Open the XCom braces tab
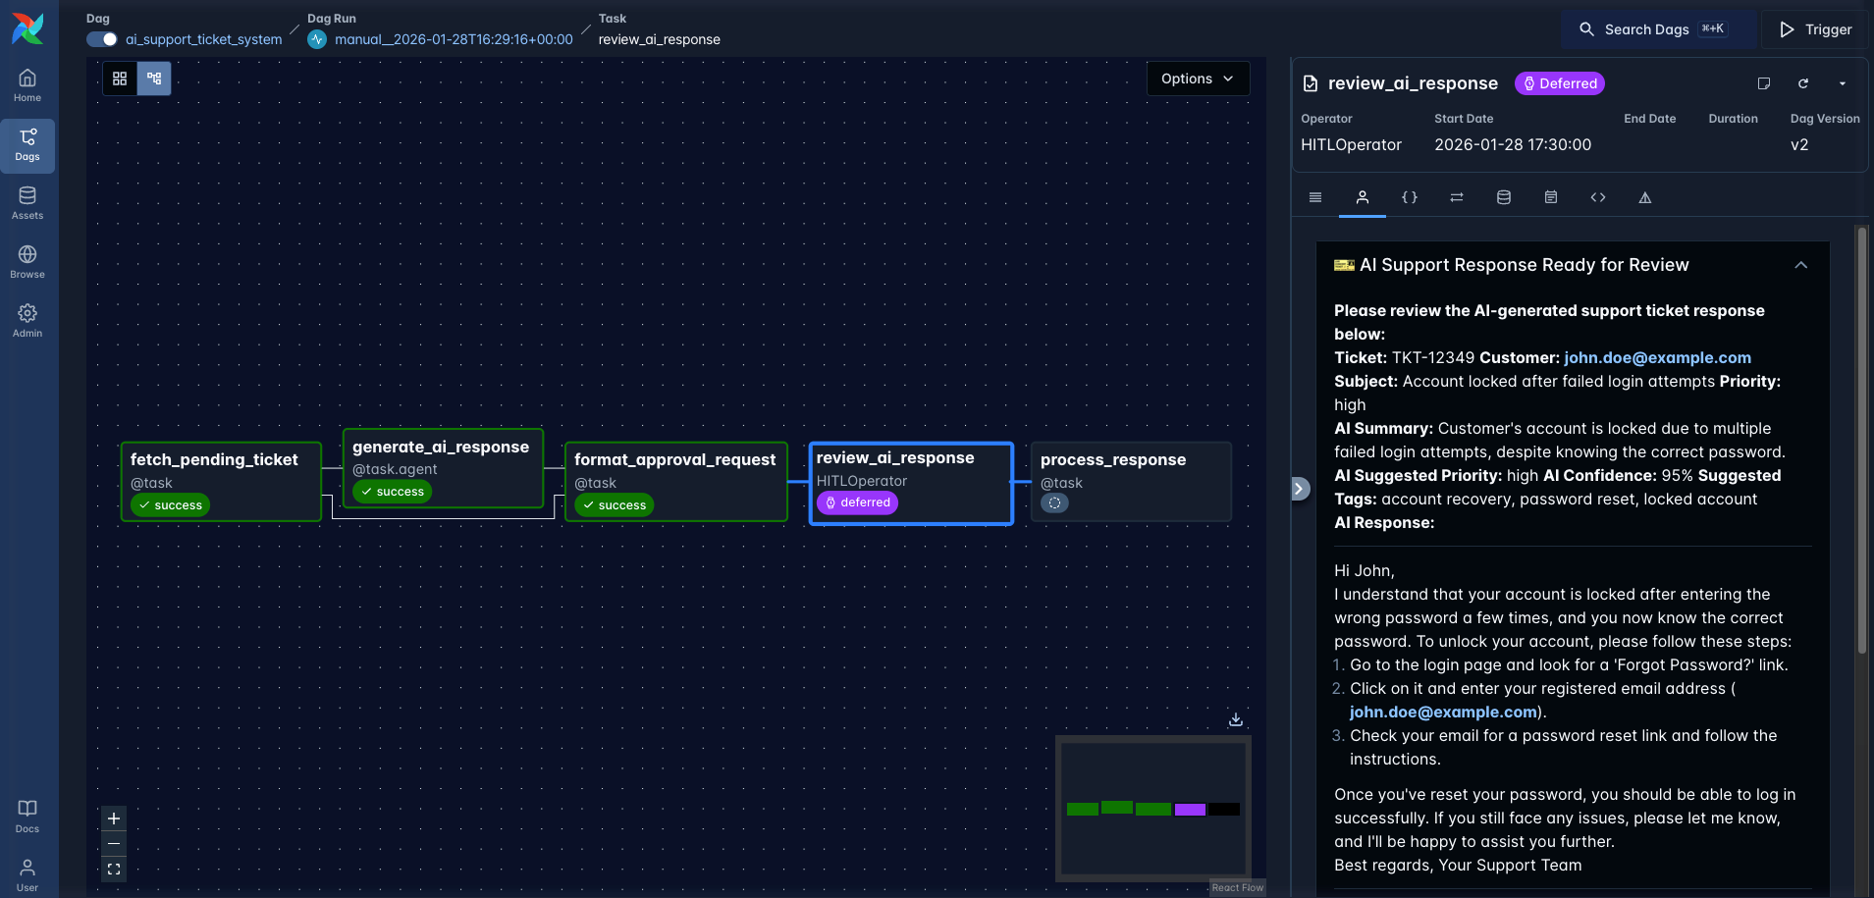This screenshot has height=898, width=1874. coord(1410,197)
